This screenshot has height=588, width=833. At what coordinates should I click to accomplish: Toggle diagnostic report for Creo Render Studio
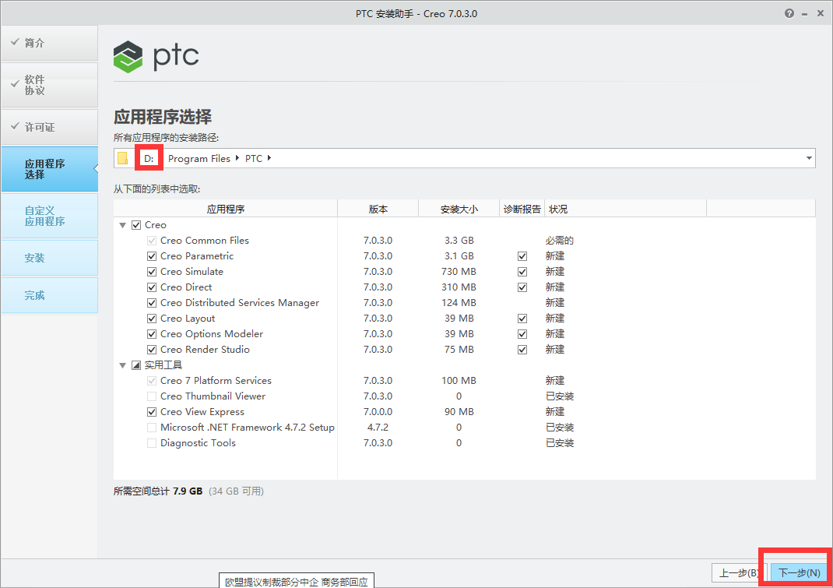point(522,349)
